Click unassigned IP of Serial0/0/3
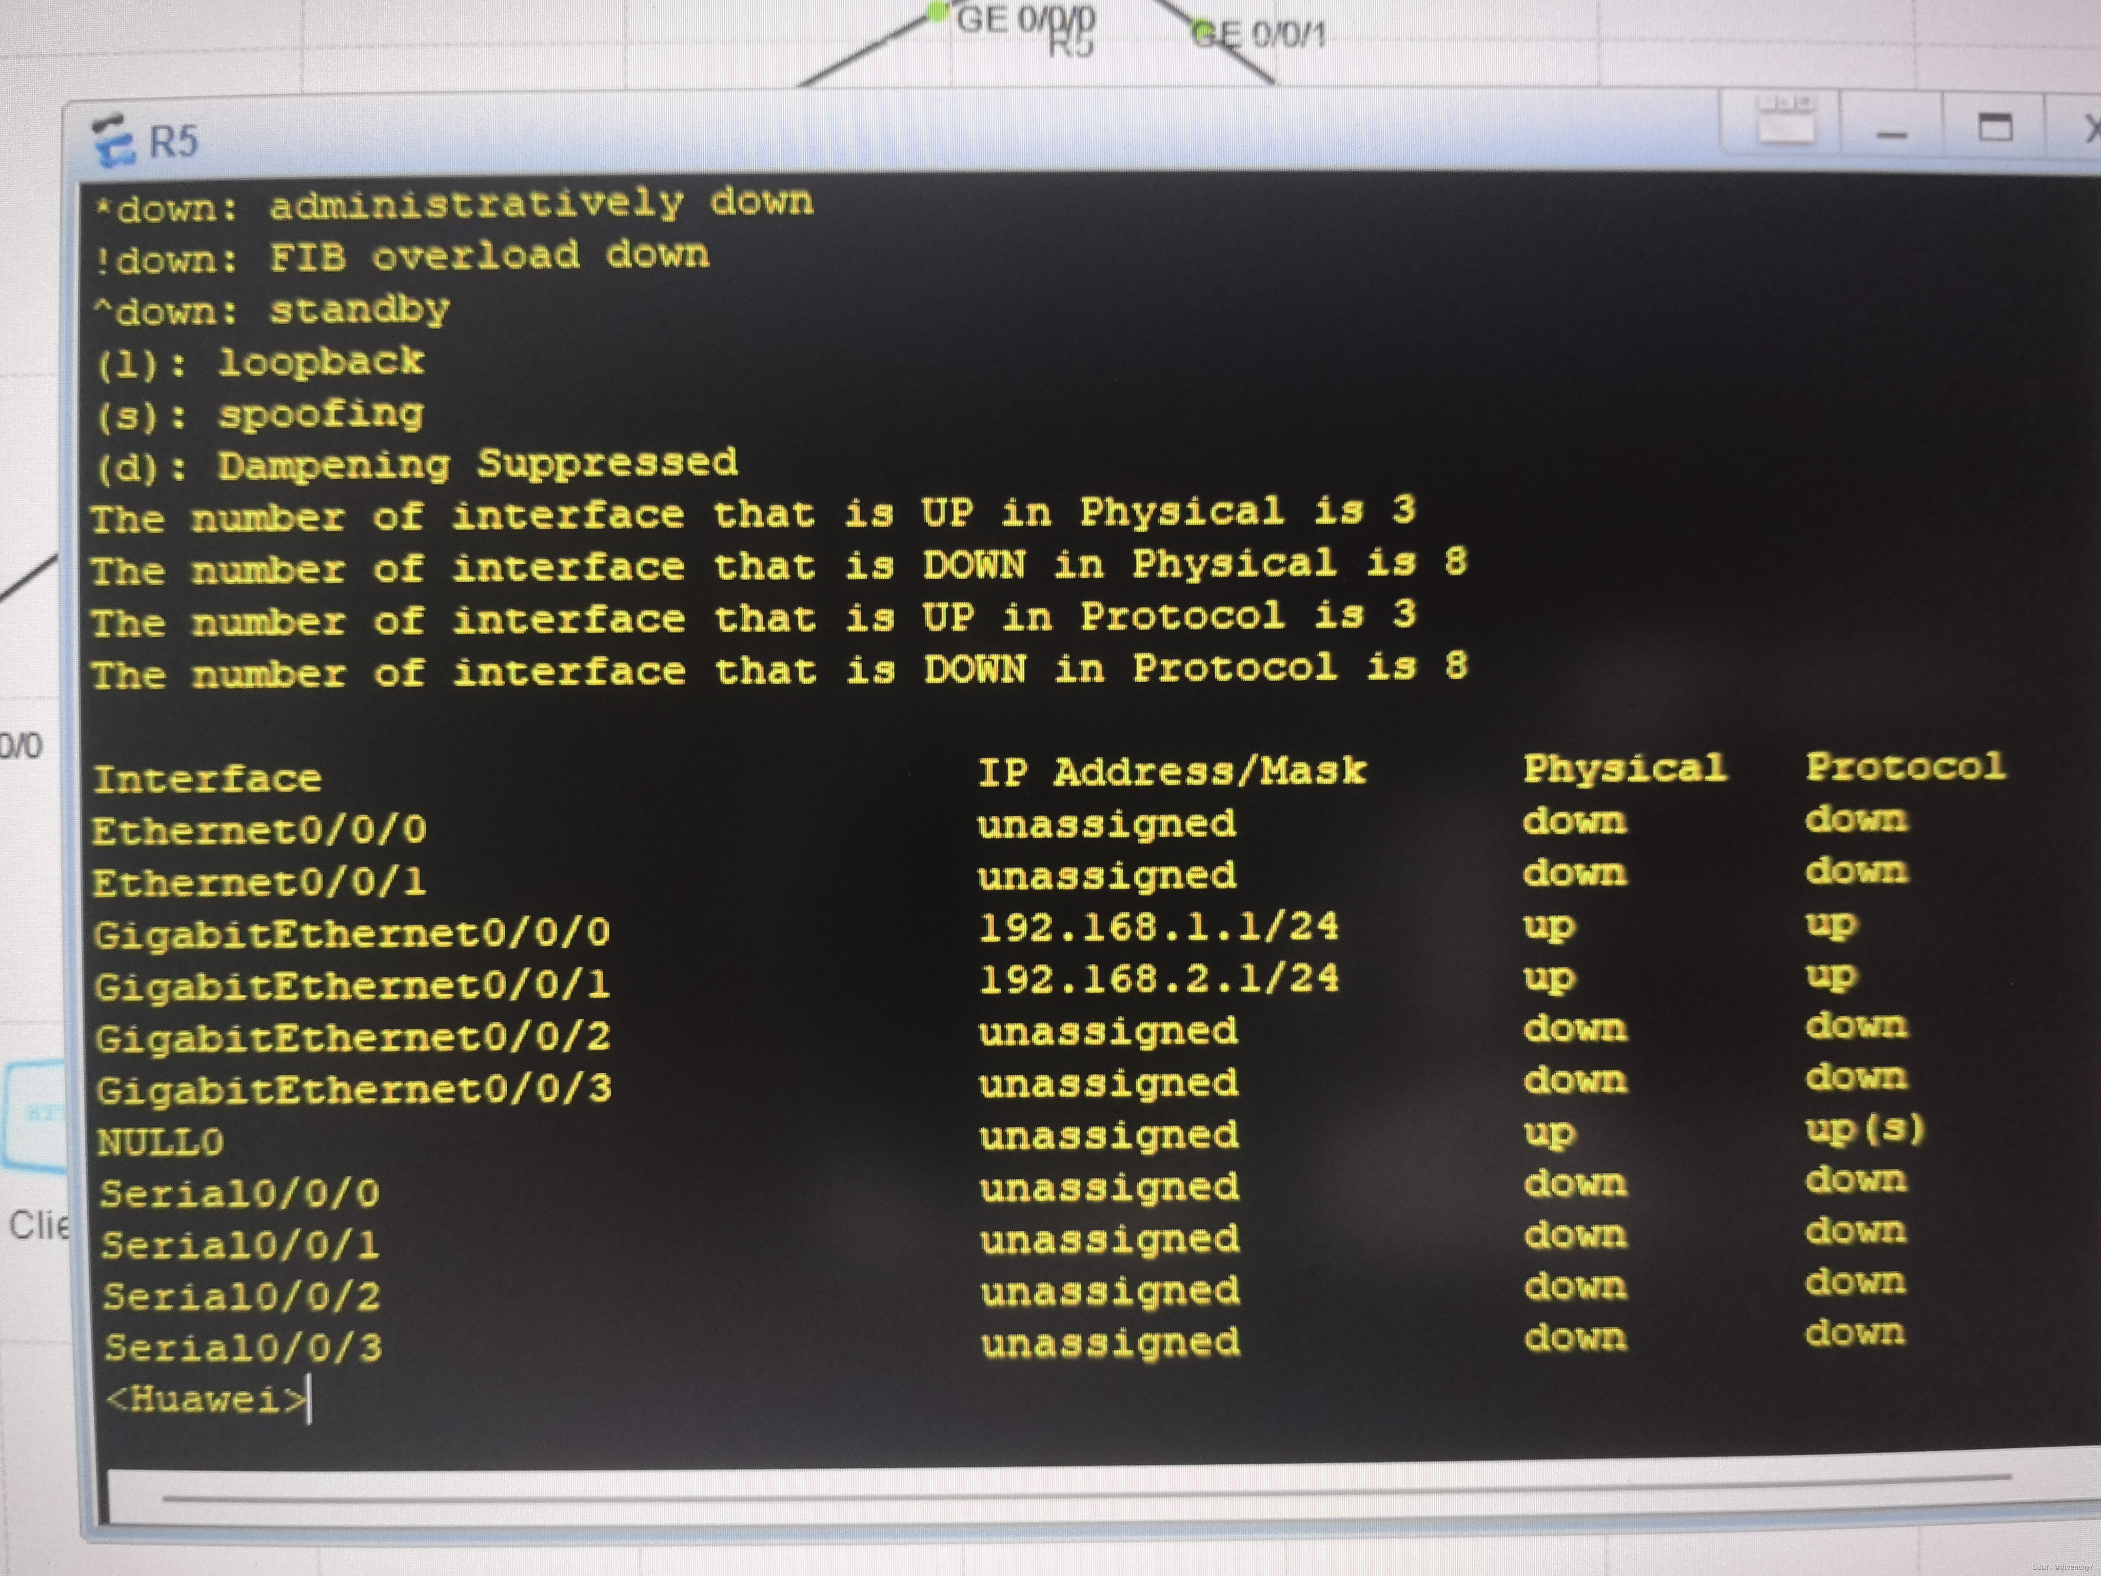The image size is (2101, 1576). (1111, 1343)
